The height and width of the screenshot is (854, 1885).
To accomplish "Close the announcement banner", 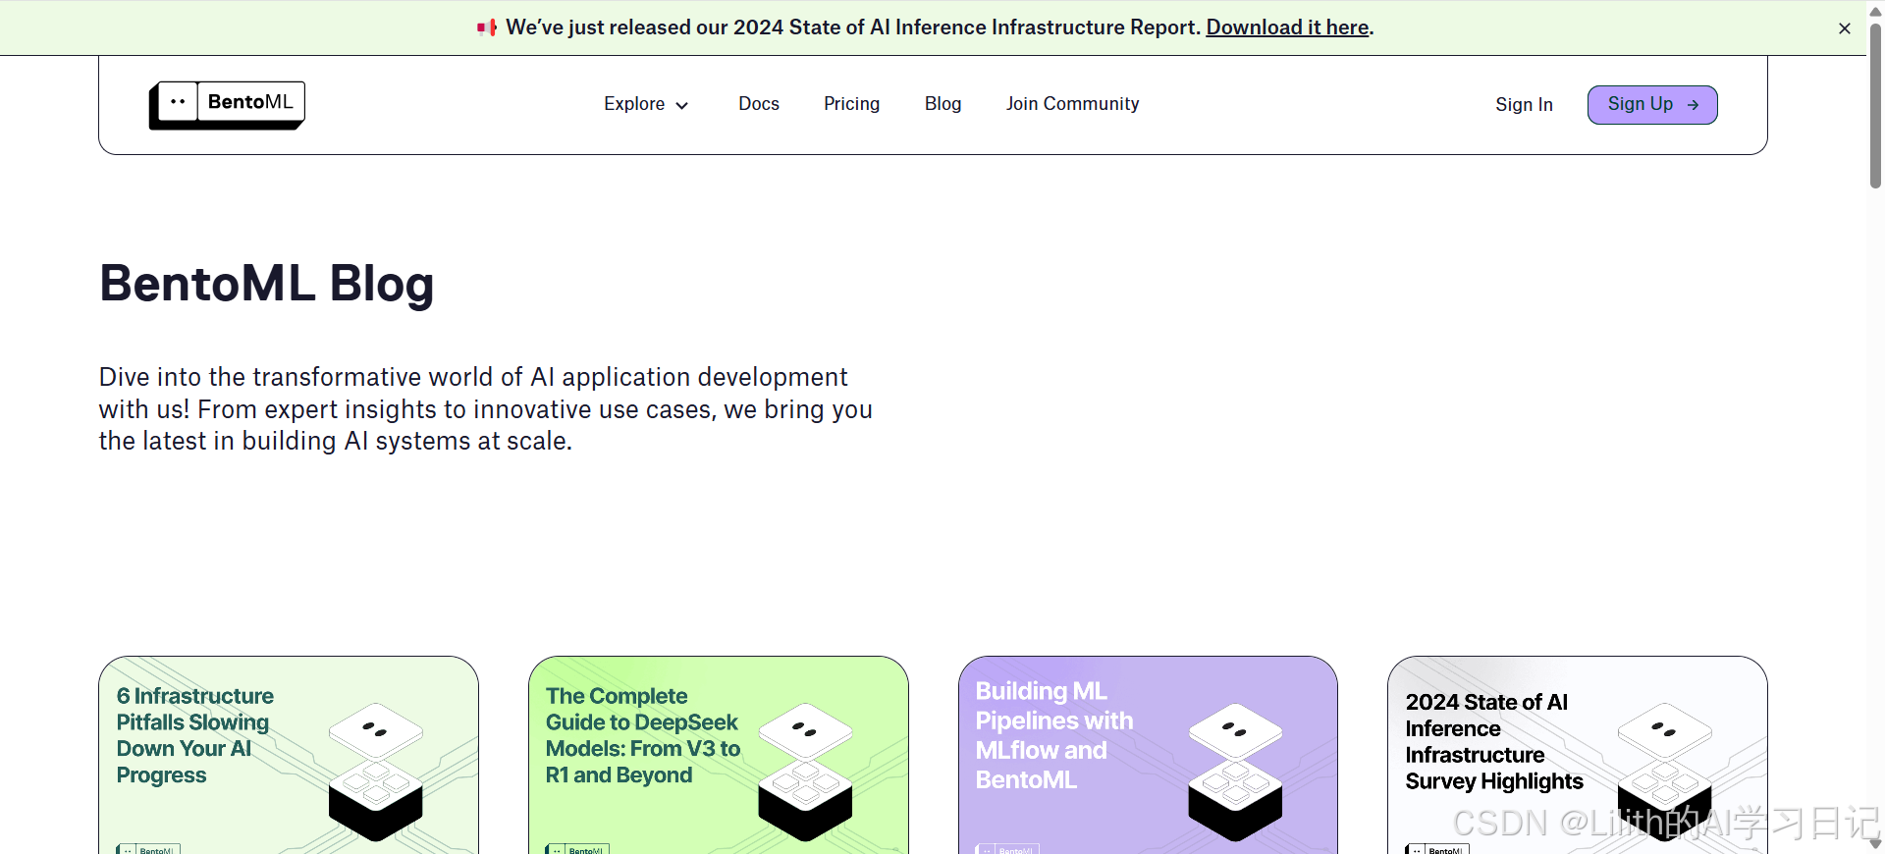I will pyautogui.click(x=1845, y=28).
